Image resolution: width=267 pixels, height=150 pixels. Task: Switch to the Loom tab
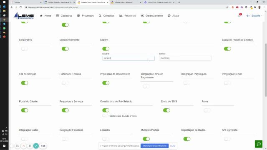tap(159, 2)
